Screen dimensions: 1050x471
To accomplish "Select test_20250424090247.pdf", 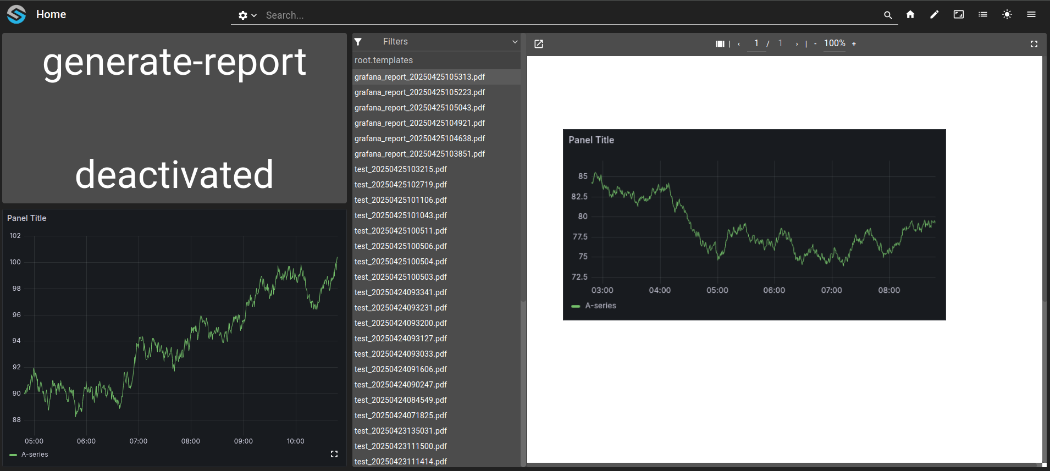I will click(x=436, y=385).
